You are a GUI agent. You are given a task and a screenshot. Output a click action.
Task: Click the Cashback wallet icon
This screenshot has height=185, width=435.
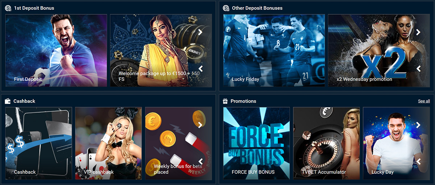tap(8, 101)
